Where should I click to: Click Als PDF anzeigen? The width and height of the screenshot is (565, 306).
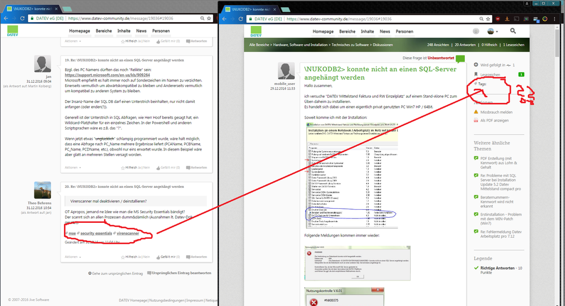tap(494, 120)
